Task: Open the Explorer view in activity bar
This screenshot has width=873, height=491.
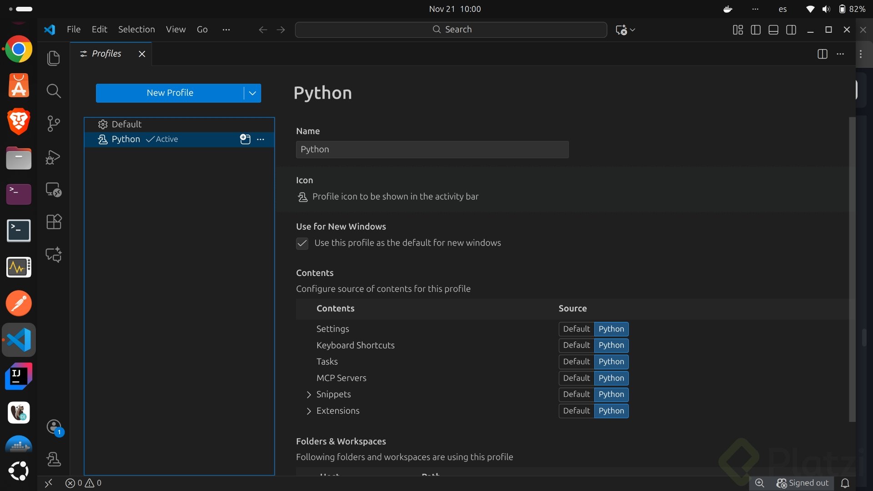Action: tap(54, 58)
